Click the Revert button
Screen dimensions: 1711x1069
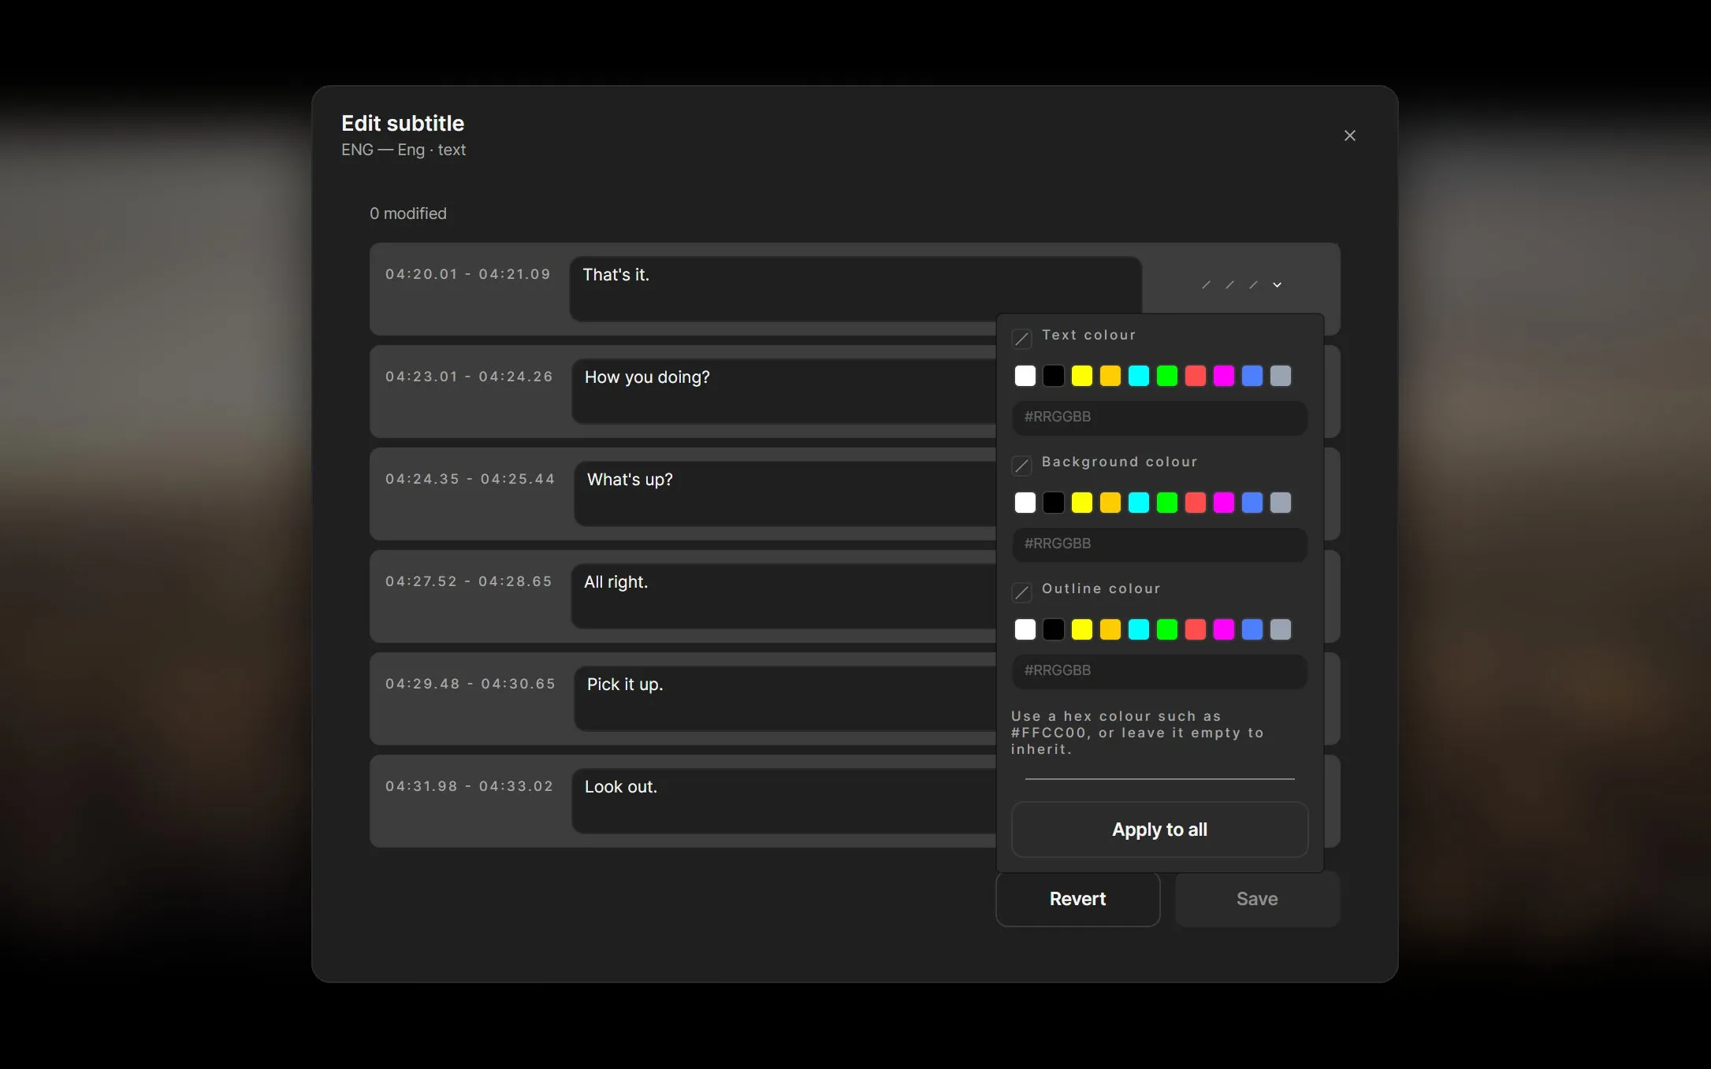(x=1077, y=899)
